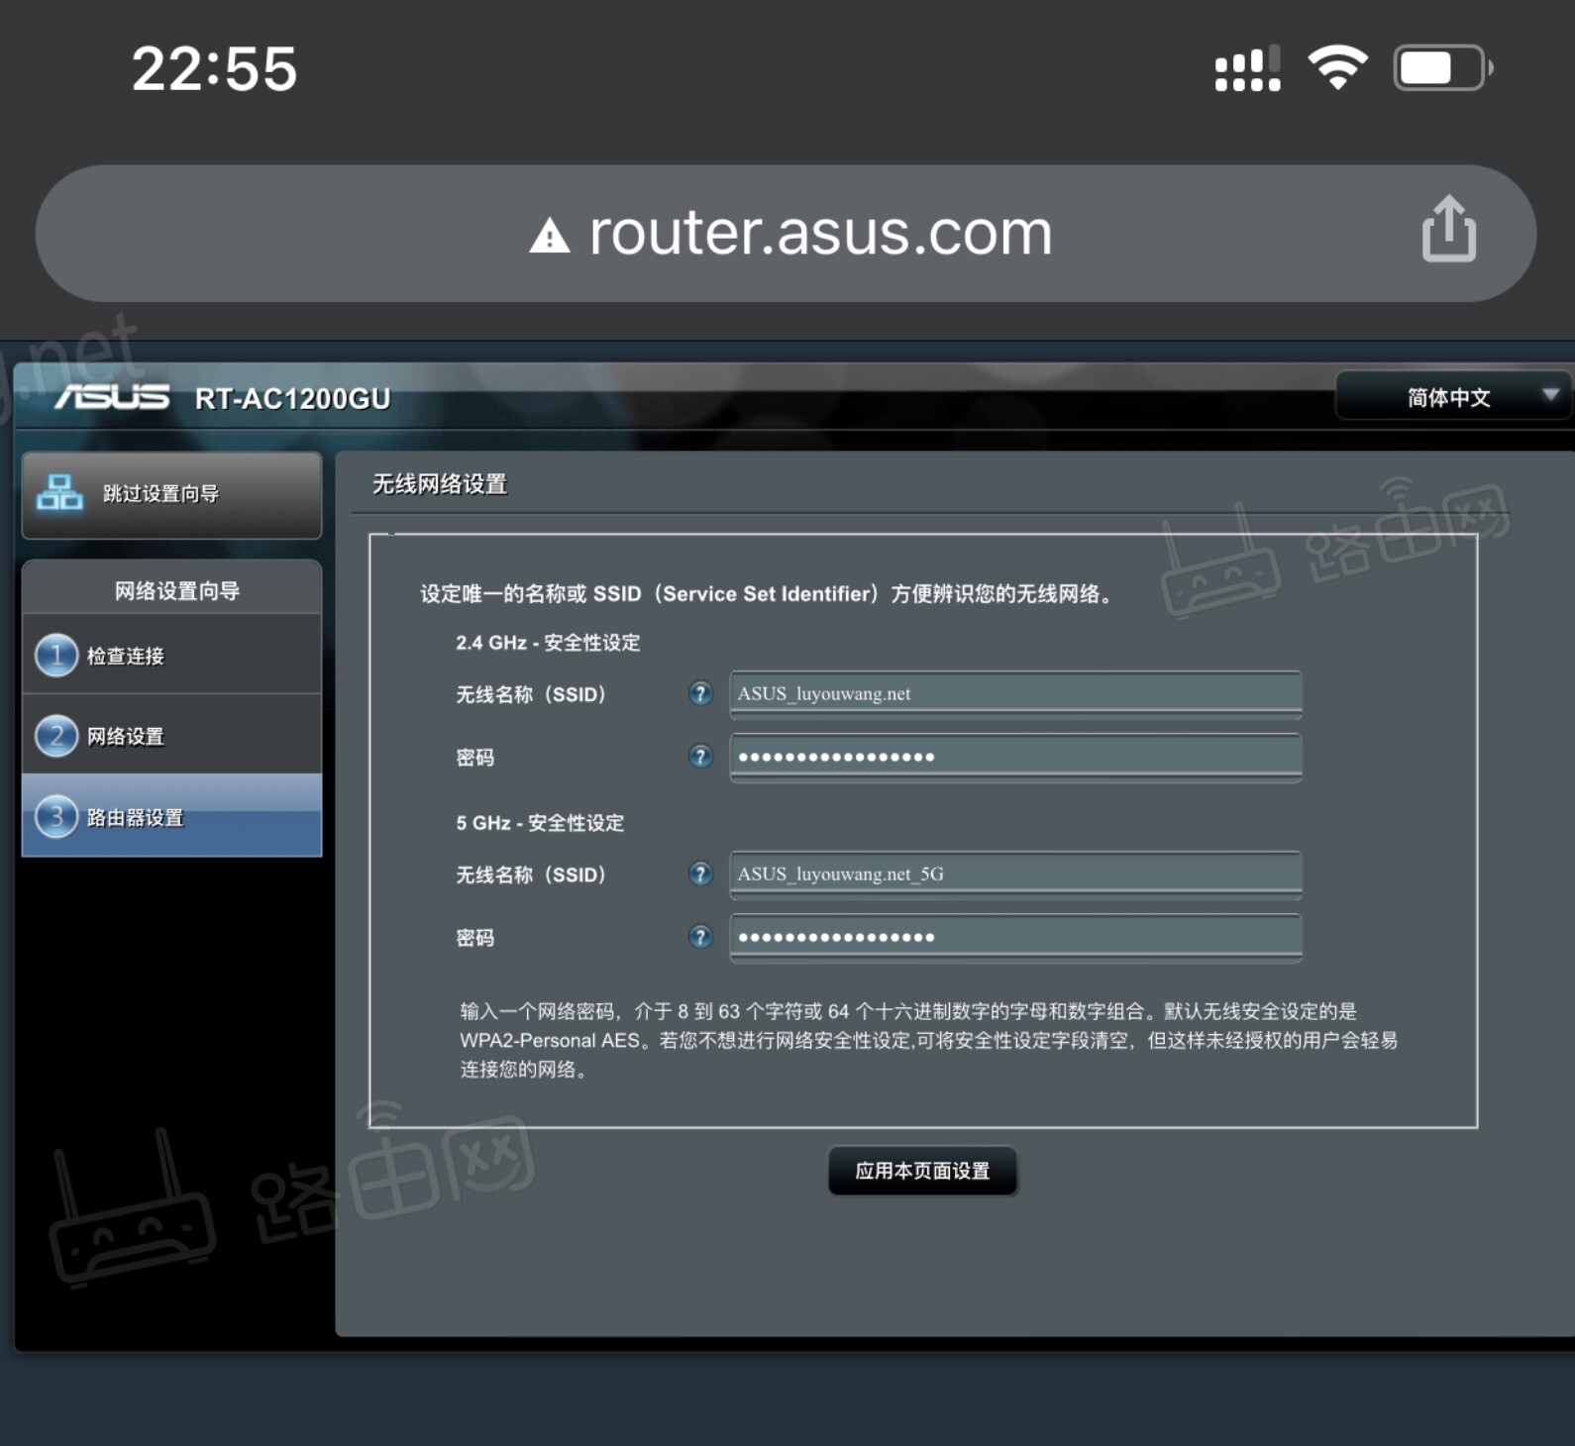Select 路由器设置 wizard step
The image size is (1575, 1446).
tap(136, 817)
